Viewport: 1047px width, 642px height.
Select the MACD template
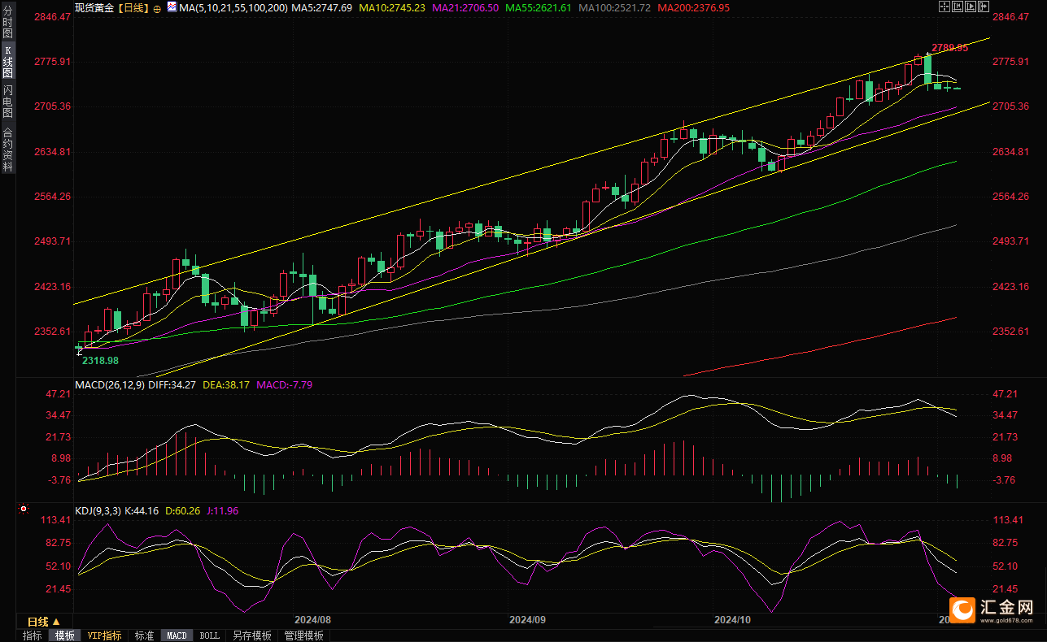(177, 635)
